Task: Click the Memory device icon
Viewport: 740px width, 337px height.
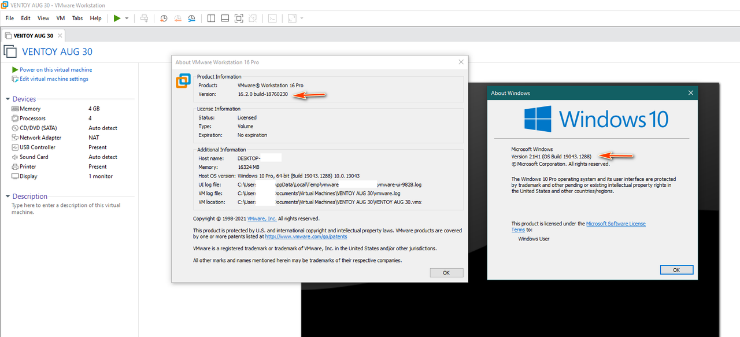Action: pyautogui.click(x=15, y=109)
